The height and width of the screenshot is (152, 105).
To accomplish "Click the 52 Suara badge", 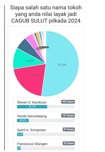I will point(69,143).
